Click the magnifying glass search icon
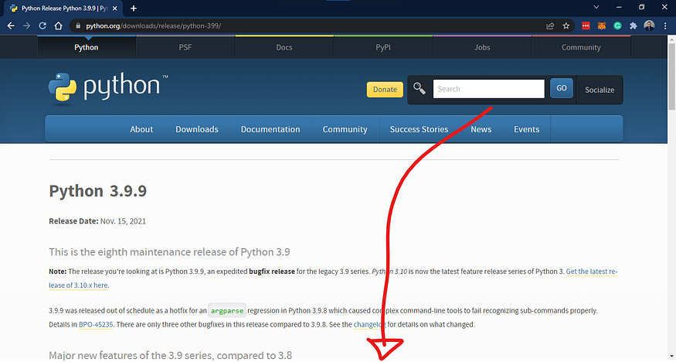 click(x=419, y=88)
